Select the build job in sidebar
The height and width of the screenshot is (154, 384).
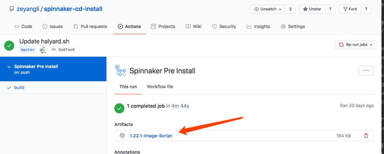pos(19,87)
